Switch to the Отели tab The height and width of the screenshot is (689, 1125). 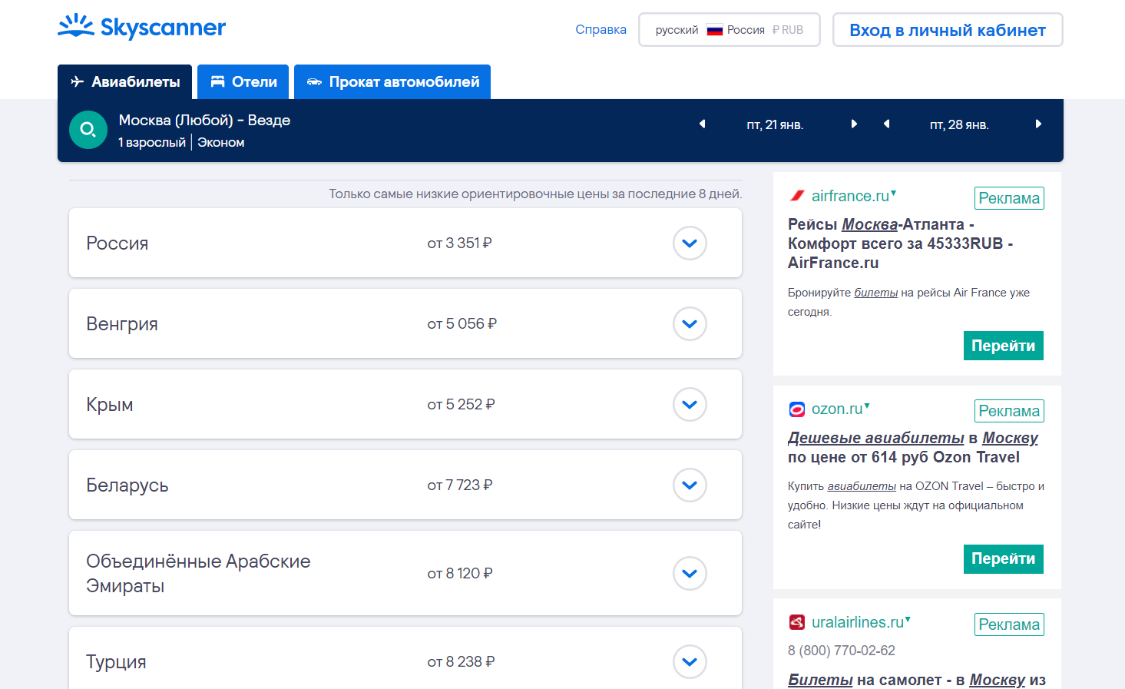point(243,81)
